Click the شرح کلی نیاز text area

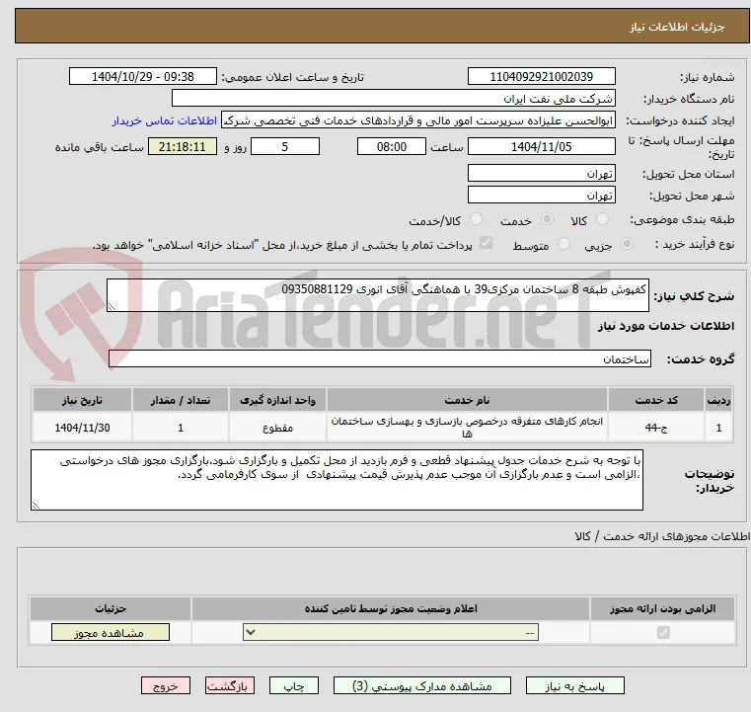pos(377,295)
